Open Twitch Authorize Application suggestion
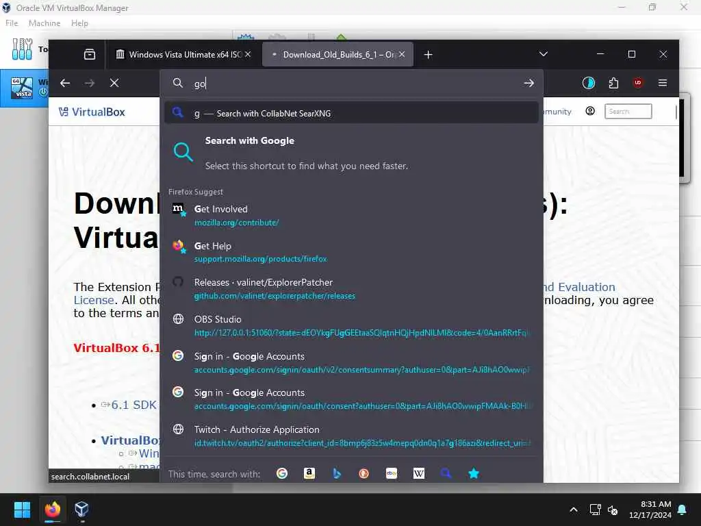This screenshot has height=526, width=701. [x=351, y=436]
